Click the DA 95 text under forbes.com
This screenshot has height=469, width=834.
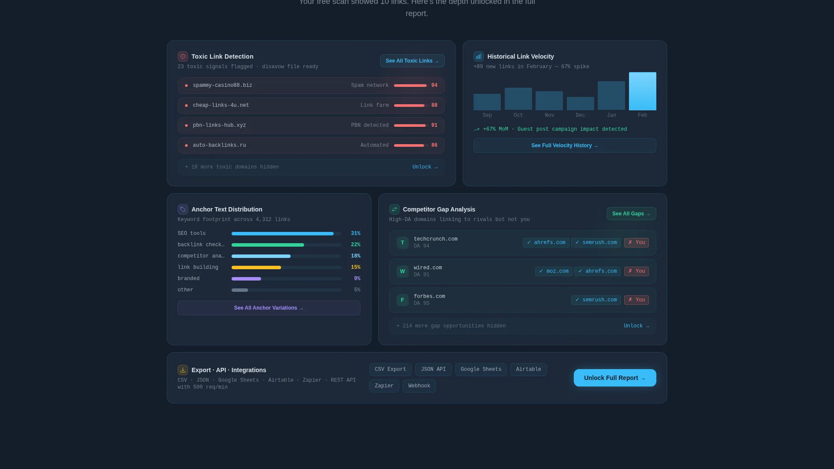pyautogui.click(x=422, y=304)
